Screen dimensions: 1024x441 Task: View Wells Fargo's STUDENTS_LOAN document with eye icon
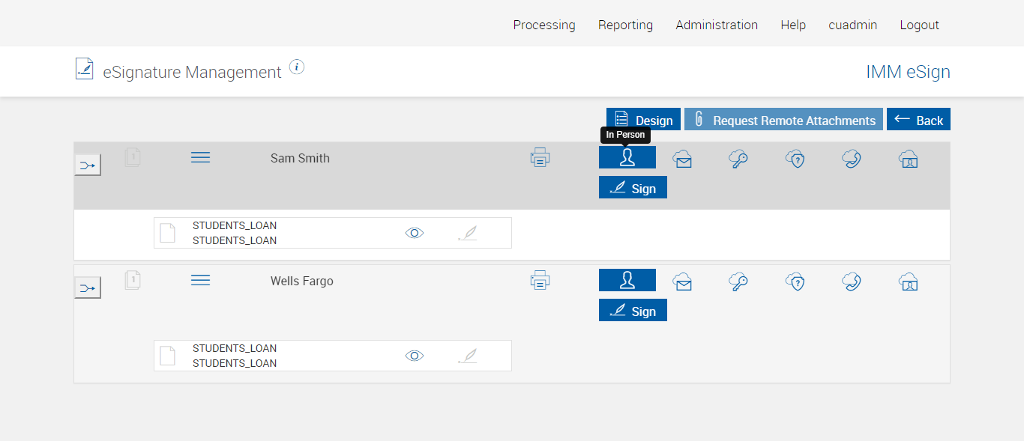point(414,356)
